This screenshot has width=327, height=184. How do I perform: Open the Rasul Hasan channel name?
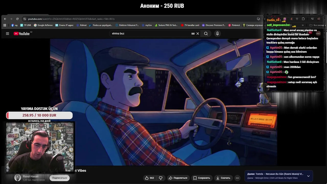coord(31,176)
